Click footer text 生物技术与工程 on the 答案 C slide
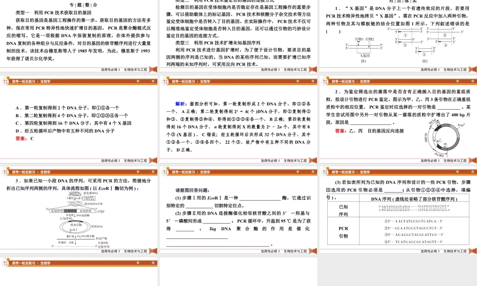 [x=135, y=161]
